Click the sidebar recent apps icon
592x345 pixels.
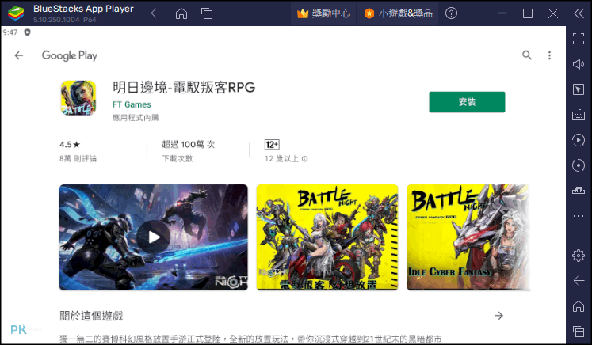(579, 332)
